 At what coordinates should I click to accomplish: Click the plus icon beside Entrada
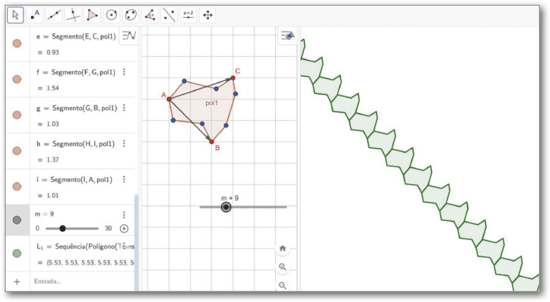(17, 282)
